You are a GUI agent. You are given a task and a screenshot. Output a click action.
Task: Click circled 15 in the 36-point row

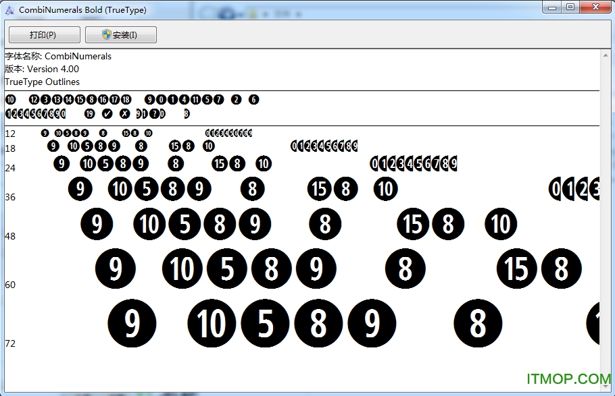pos(319,189)
